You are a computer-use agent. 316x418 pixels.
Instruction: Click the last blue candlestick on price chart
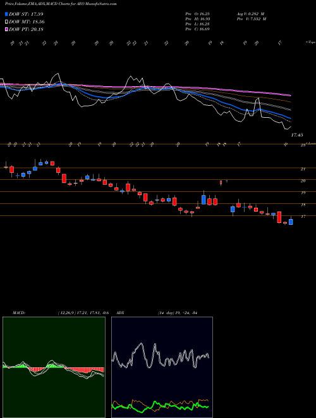pos(291,221)
